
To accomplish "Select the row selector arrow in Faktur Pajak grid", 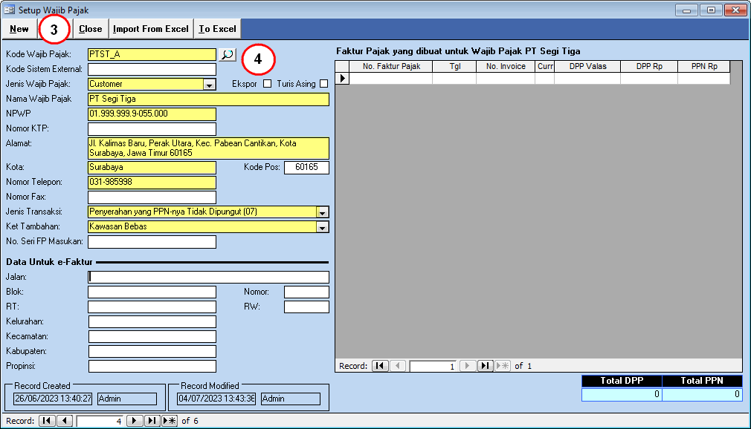I will point(343,79).
